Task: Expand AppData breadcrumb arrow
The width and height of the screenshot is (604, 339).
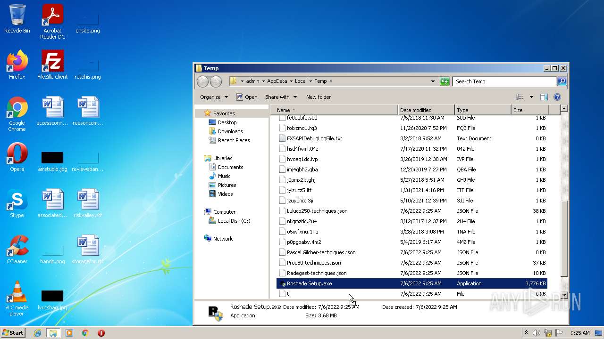Action: [291, 81]
